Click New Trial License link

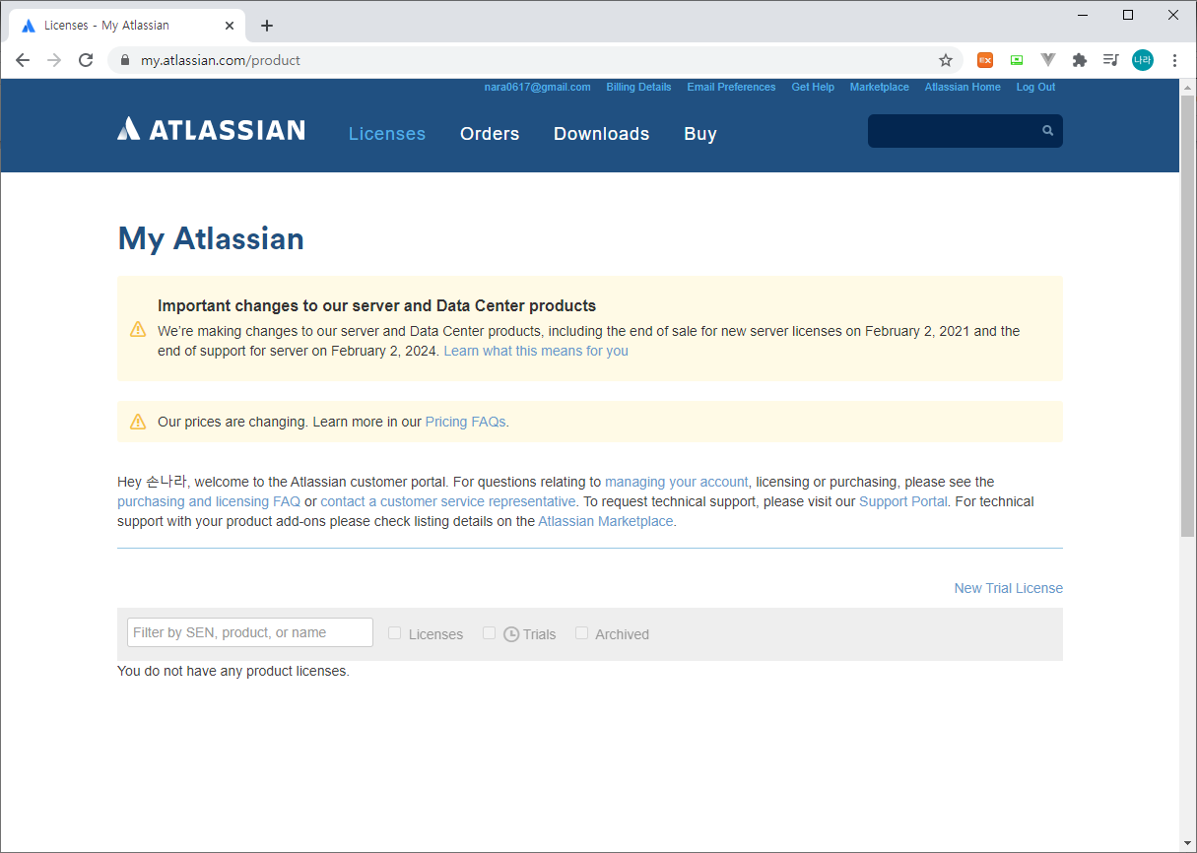[1009, 588]
